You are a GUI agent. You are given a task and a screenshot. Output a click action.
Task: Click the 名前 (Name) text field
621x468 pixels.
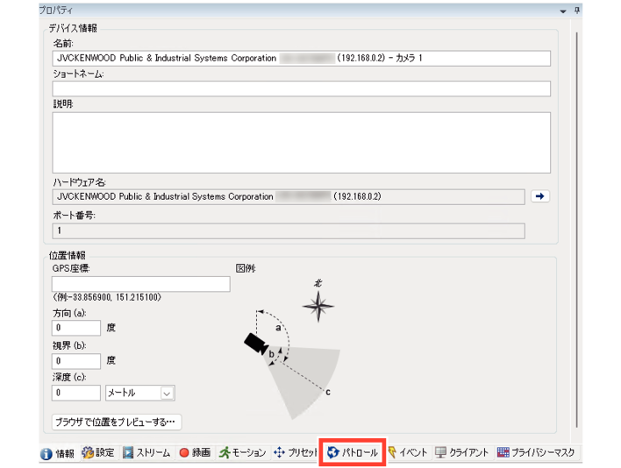pos(301,59)
